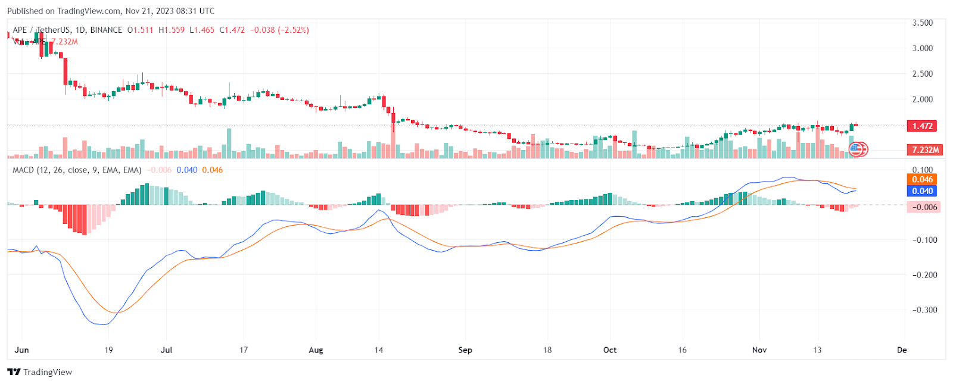
Task: Click the pink -0.006 histogram axis label
Action: pyautogui.click(x=924, y=207)
